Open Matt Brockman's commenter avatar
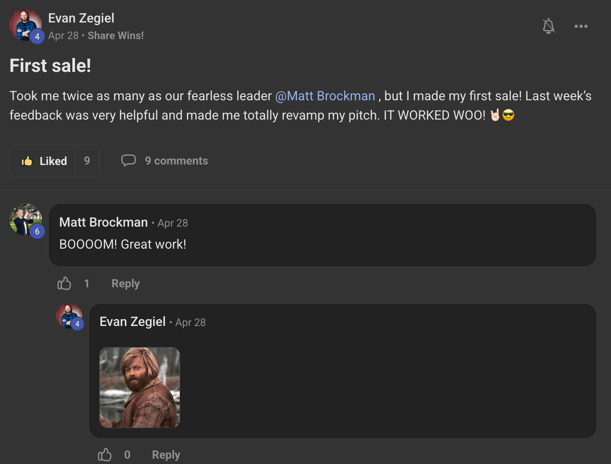This screenshot has width=611, height=464. [25, 219]
